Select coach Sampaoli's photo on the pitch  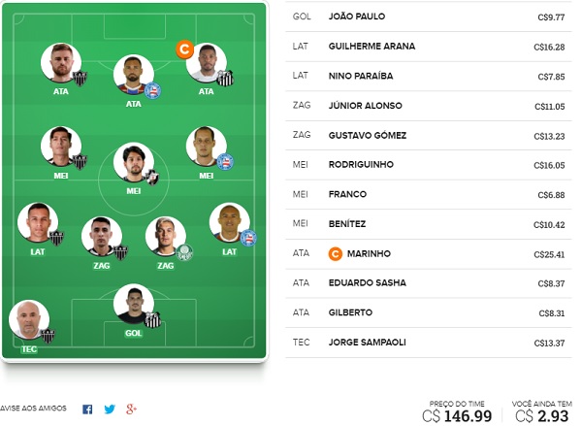[x=29, y=320]
